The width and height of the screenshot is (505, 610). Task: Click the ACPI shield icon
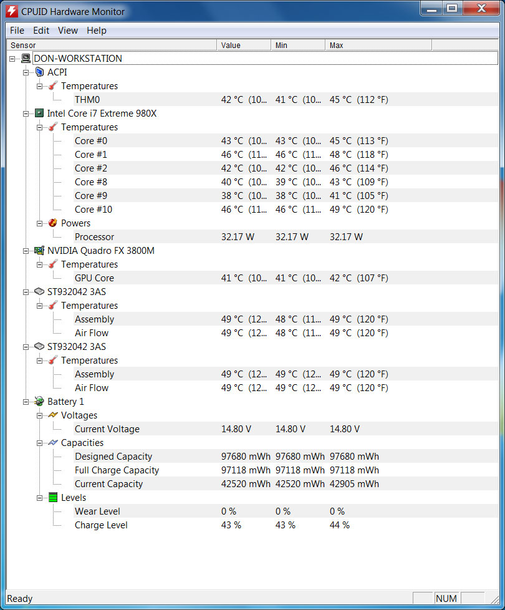(40, 72)
